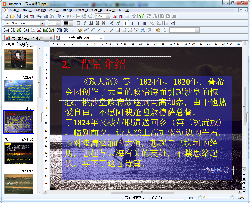
Task: Insert a table frame
Action: coord(13,30)
